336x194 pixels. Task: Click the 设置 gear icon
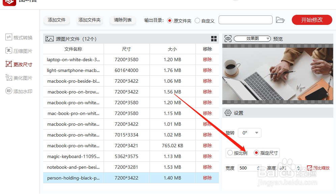(x=228, y=113)
